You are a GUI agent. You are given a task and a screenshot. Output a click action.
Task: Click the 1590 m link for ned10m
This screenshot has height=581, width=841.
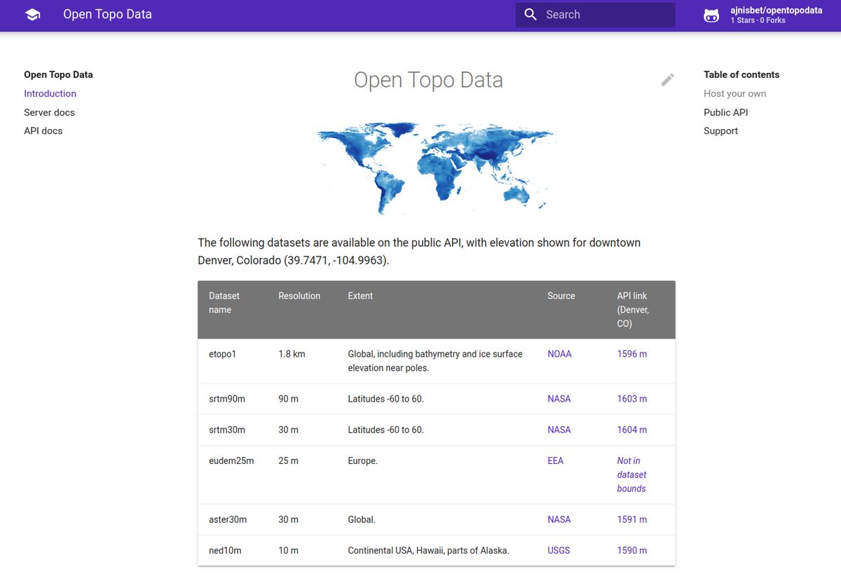click(x=631, y=550)
